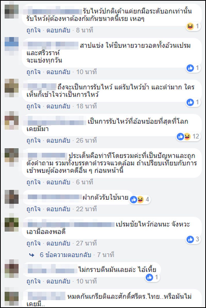
Task: Click the like reaction on the ไม่กราบตีน comment
Action: 150,277
